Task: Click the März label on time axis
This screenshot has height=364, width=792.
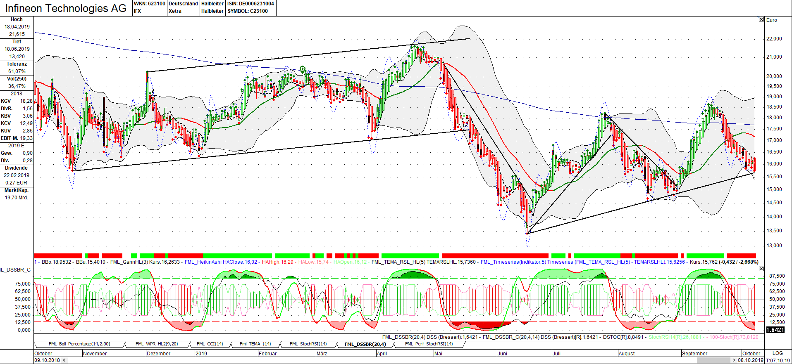Action: pyautogui.click(x=322, y=353)
